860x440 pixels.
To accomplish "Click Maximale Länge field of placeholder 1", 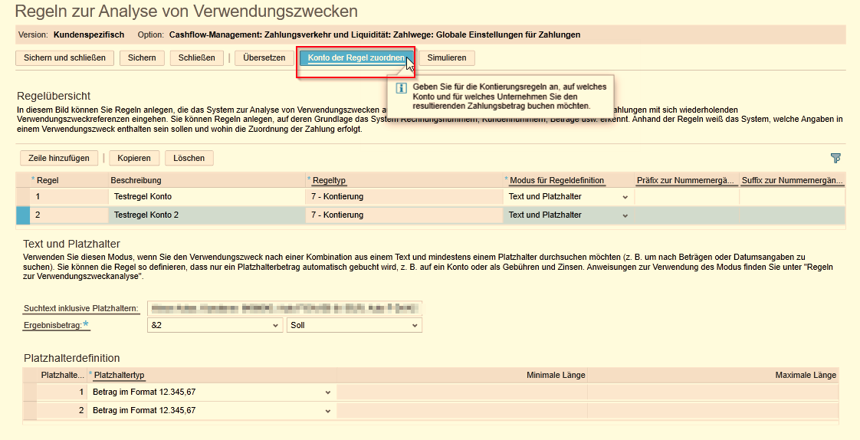I will click(x=713, y=392).
